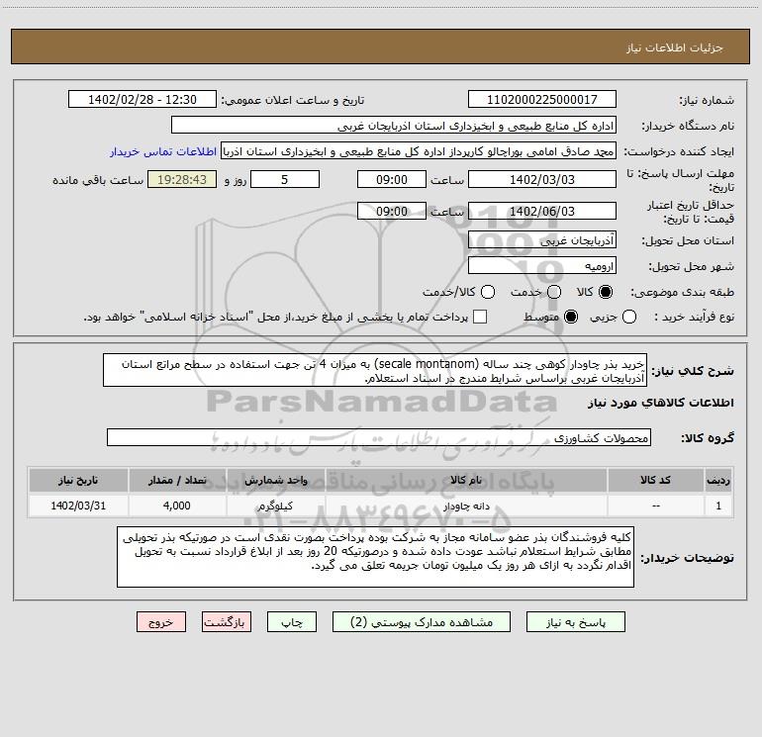
Task: Click the price validity date 1402/06/03 field
Action: (x=542, y=211)
